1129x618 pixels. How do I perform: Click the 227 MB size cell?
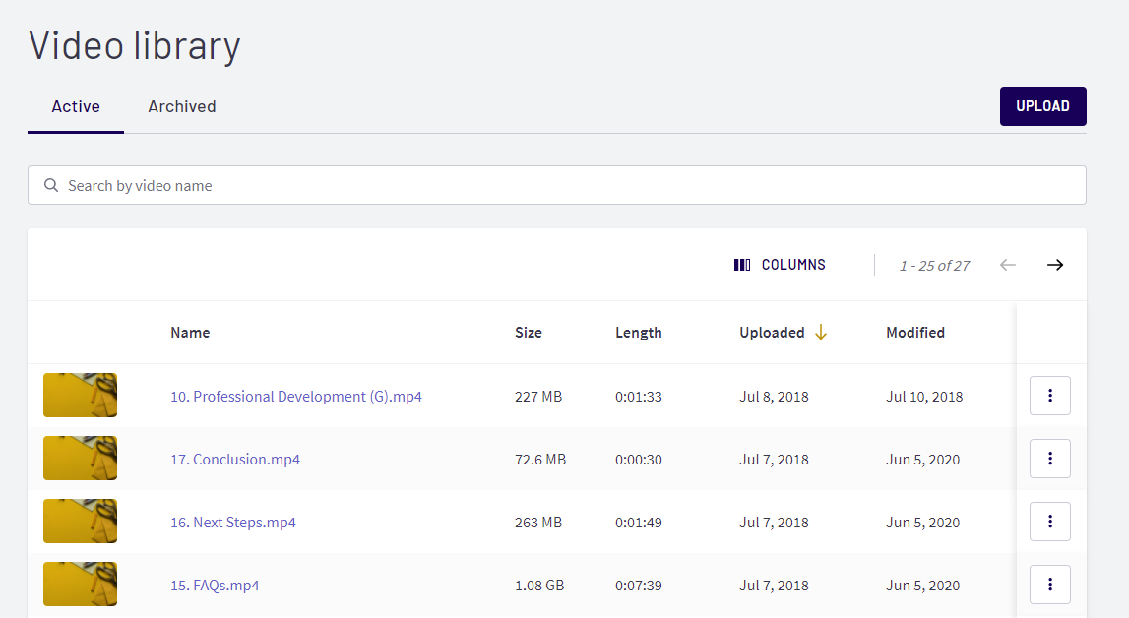(x=538, y=397)
